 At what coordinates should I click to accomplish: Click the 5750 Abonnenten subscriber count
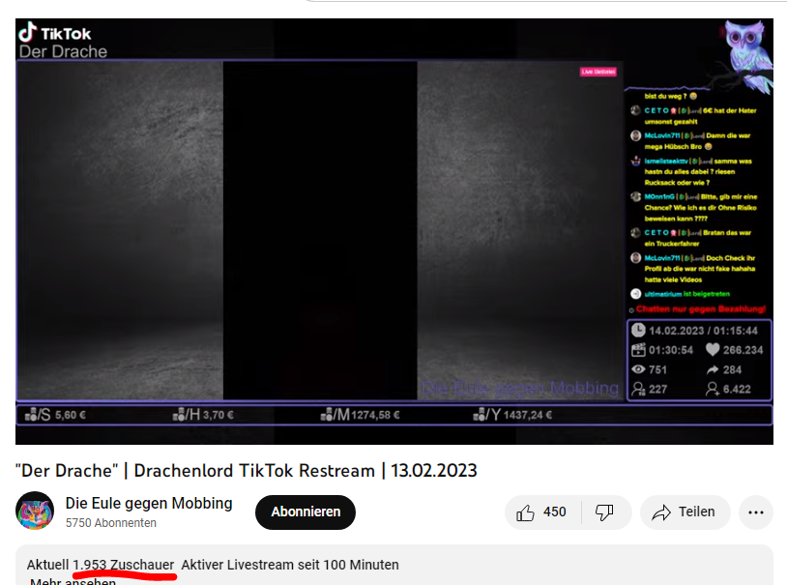111,523
